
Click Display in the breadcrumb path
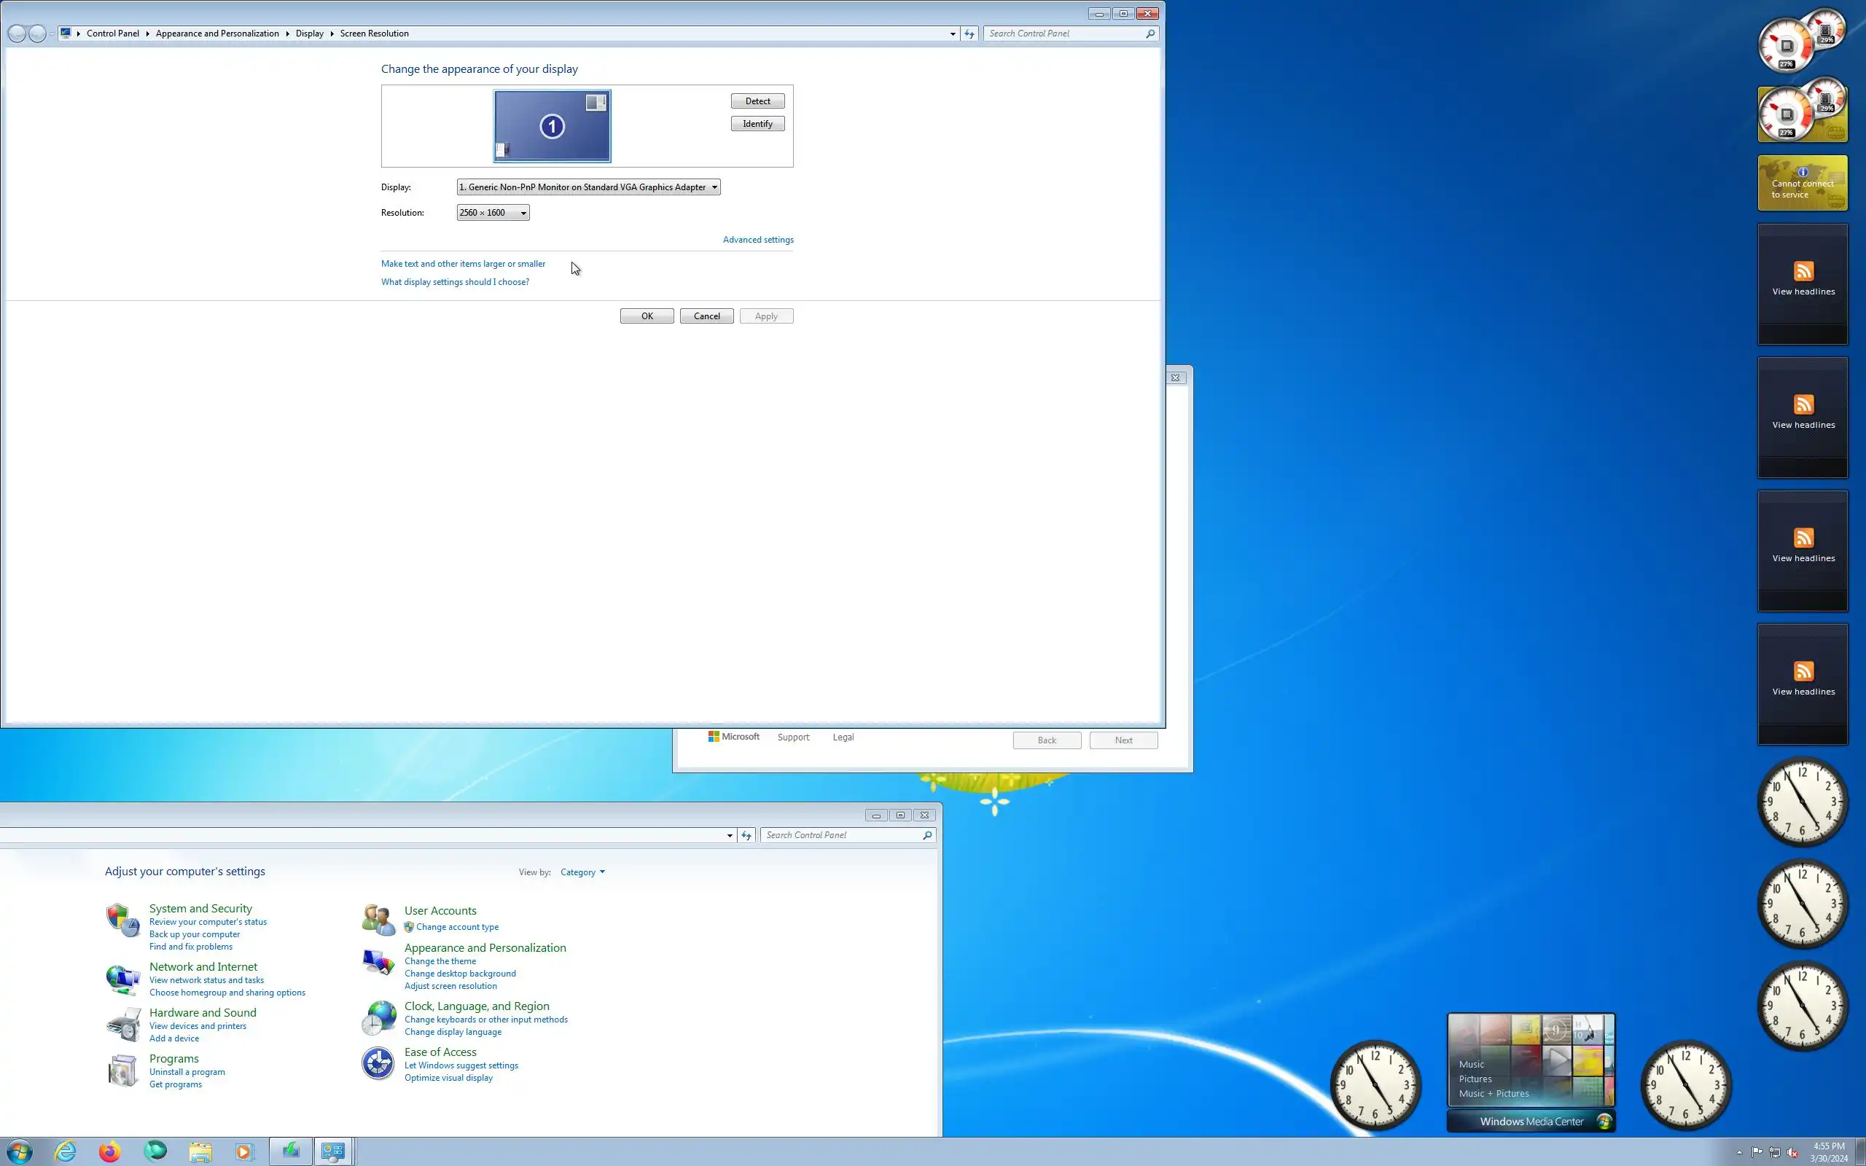click(309, 34)
